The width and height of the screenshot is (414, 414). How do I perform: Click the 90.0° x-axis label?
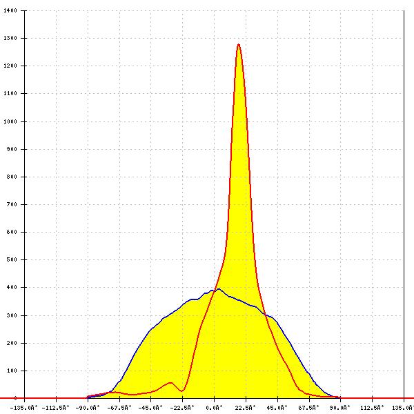pyautogui.click(x=340, y=407)
